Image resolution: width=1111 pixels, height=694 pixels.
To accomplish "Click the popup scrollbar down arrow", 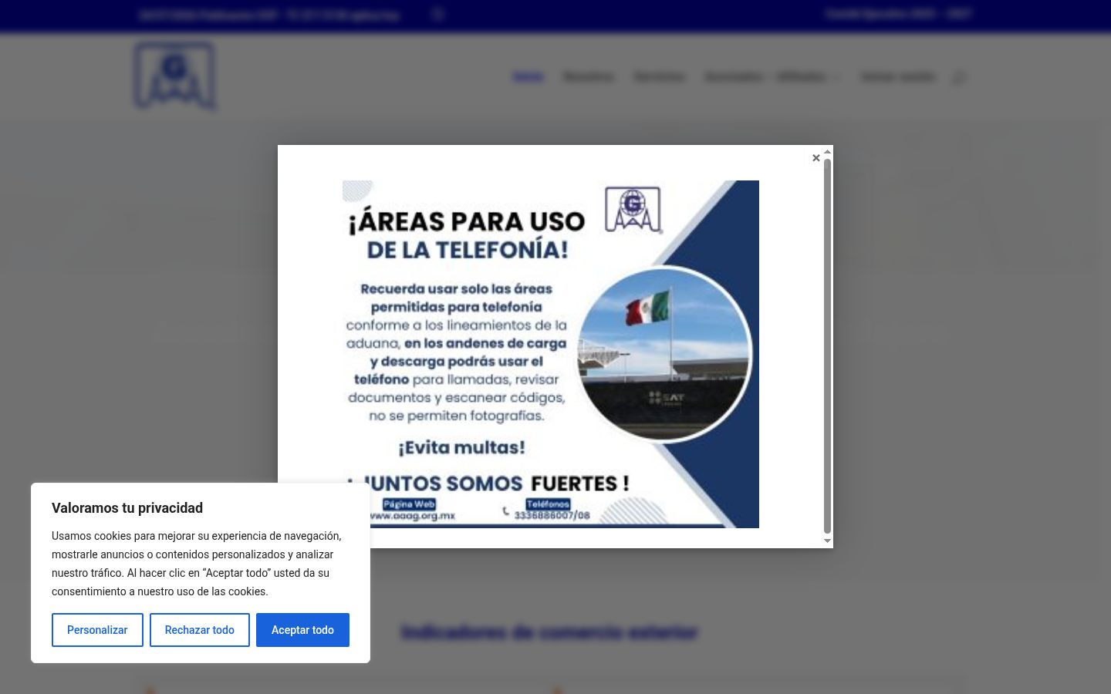I will pos(827,541).
